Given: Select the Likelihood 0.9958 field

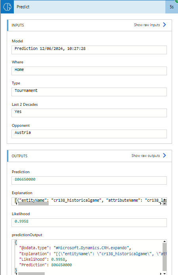Looking at the screenshot, I should click(89, 223).
